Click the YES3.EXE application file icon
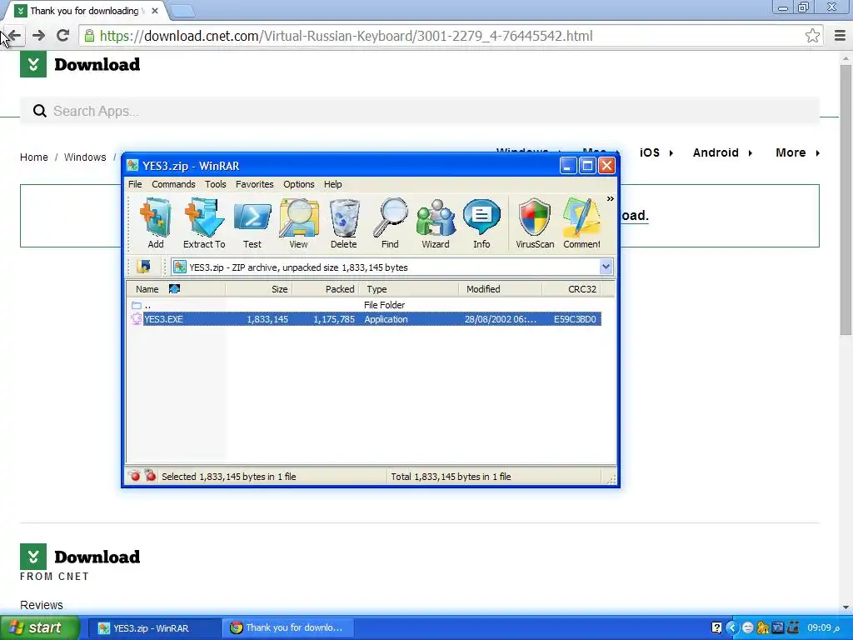Image resolution: width=853 pixels, height=640 pixels. (x=137, y=319)
